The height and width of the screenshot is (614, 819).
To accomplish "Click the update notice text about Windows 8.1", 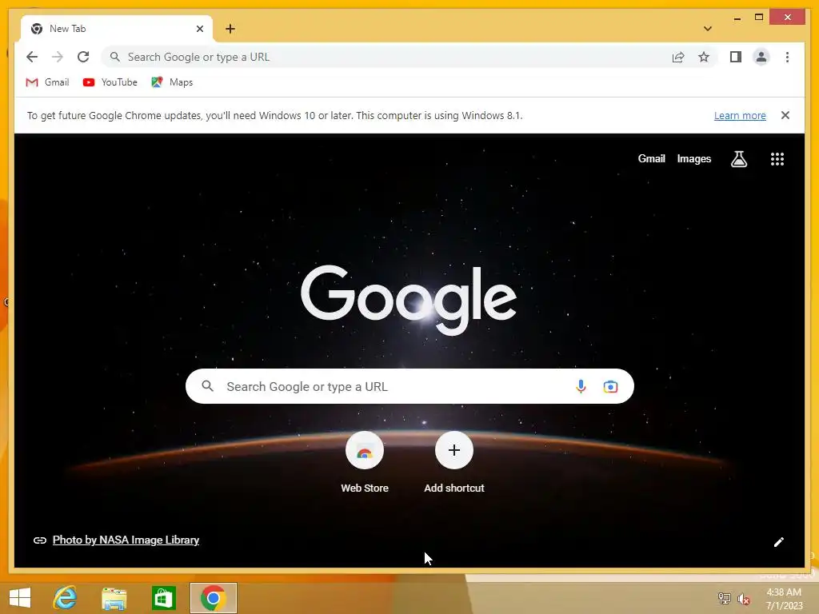I will pos(275,115).
